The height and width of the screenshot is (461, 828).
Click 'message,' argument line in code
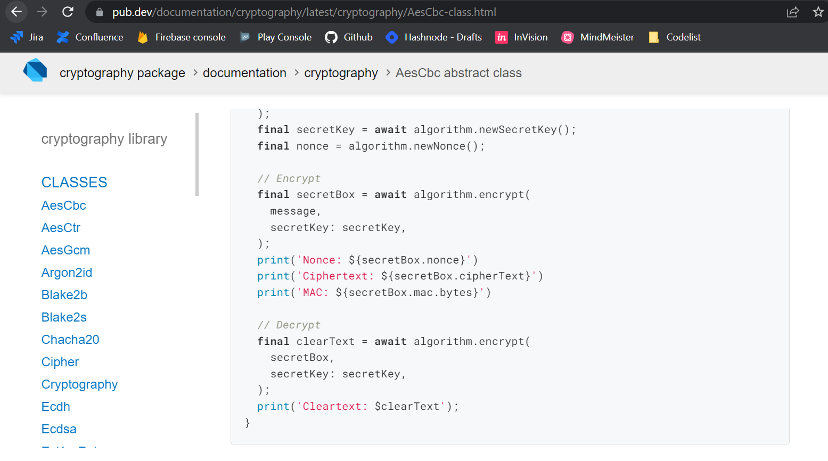click(296, 211)
